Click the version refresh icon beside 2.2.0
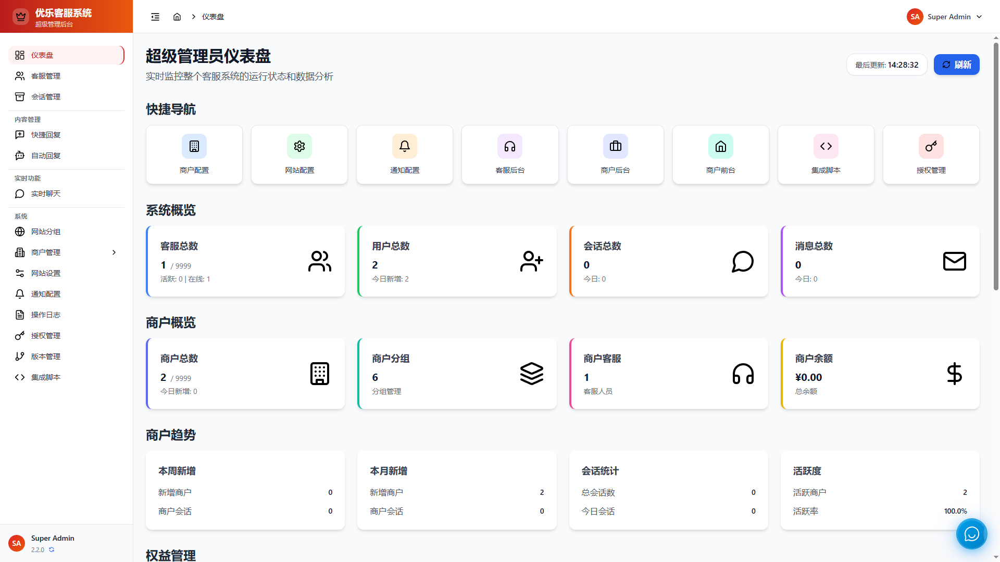 51,550
